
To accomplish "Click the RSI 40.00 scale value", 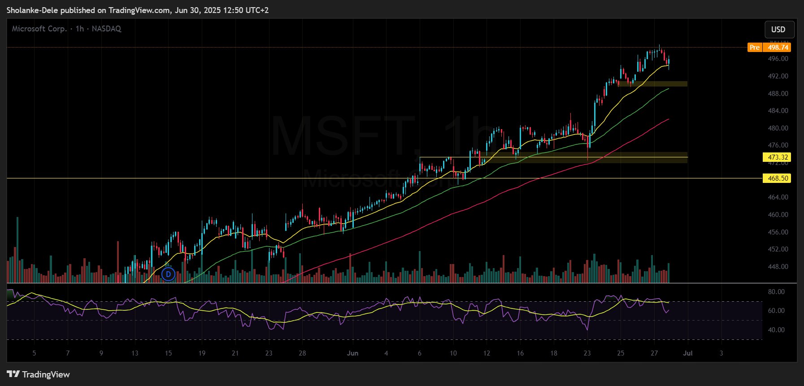I will pyautogui.click(x=776, y=330).
